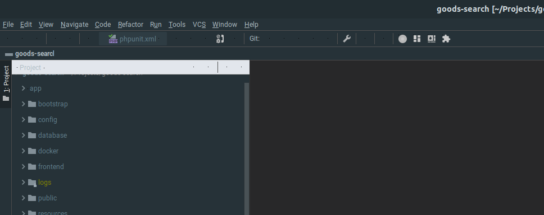The height and width of the screenshot is (215, 544).
Task: Select the frontend folder name
Action: click(x=51, y=167)
